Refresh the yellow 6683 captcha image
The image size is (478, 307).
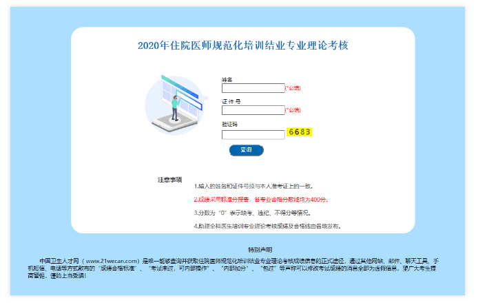pyautogui.click(x=300, y=132)
